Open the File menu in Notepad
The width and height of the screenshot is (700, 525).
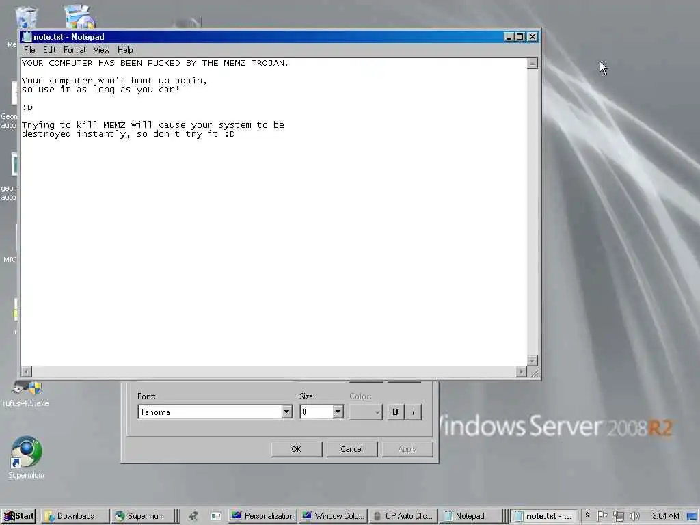(29, 49)
